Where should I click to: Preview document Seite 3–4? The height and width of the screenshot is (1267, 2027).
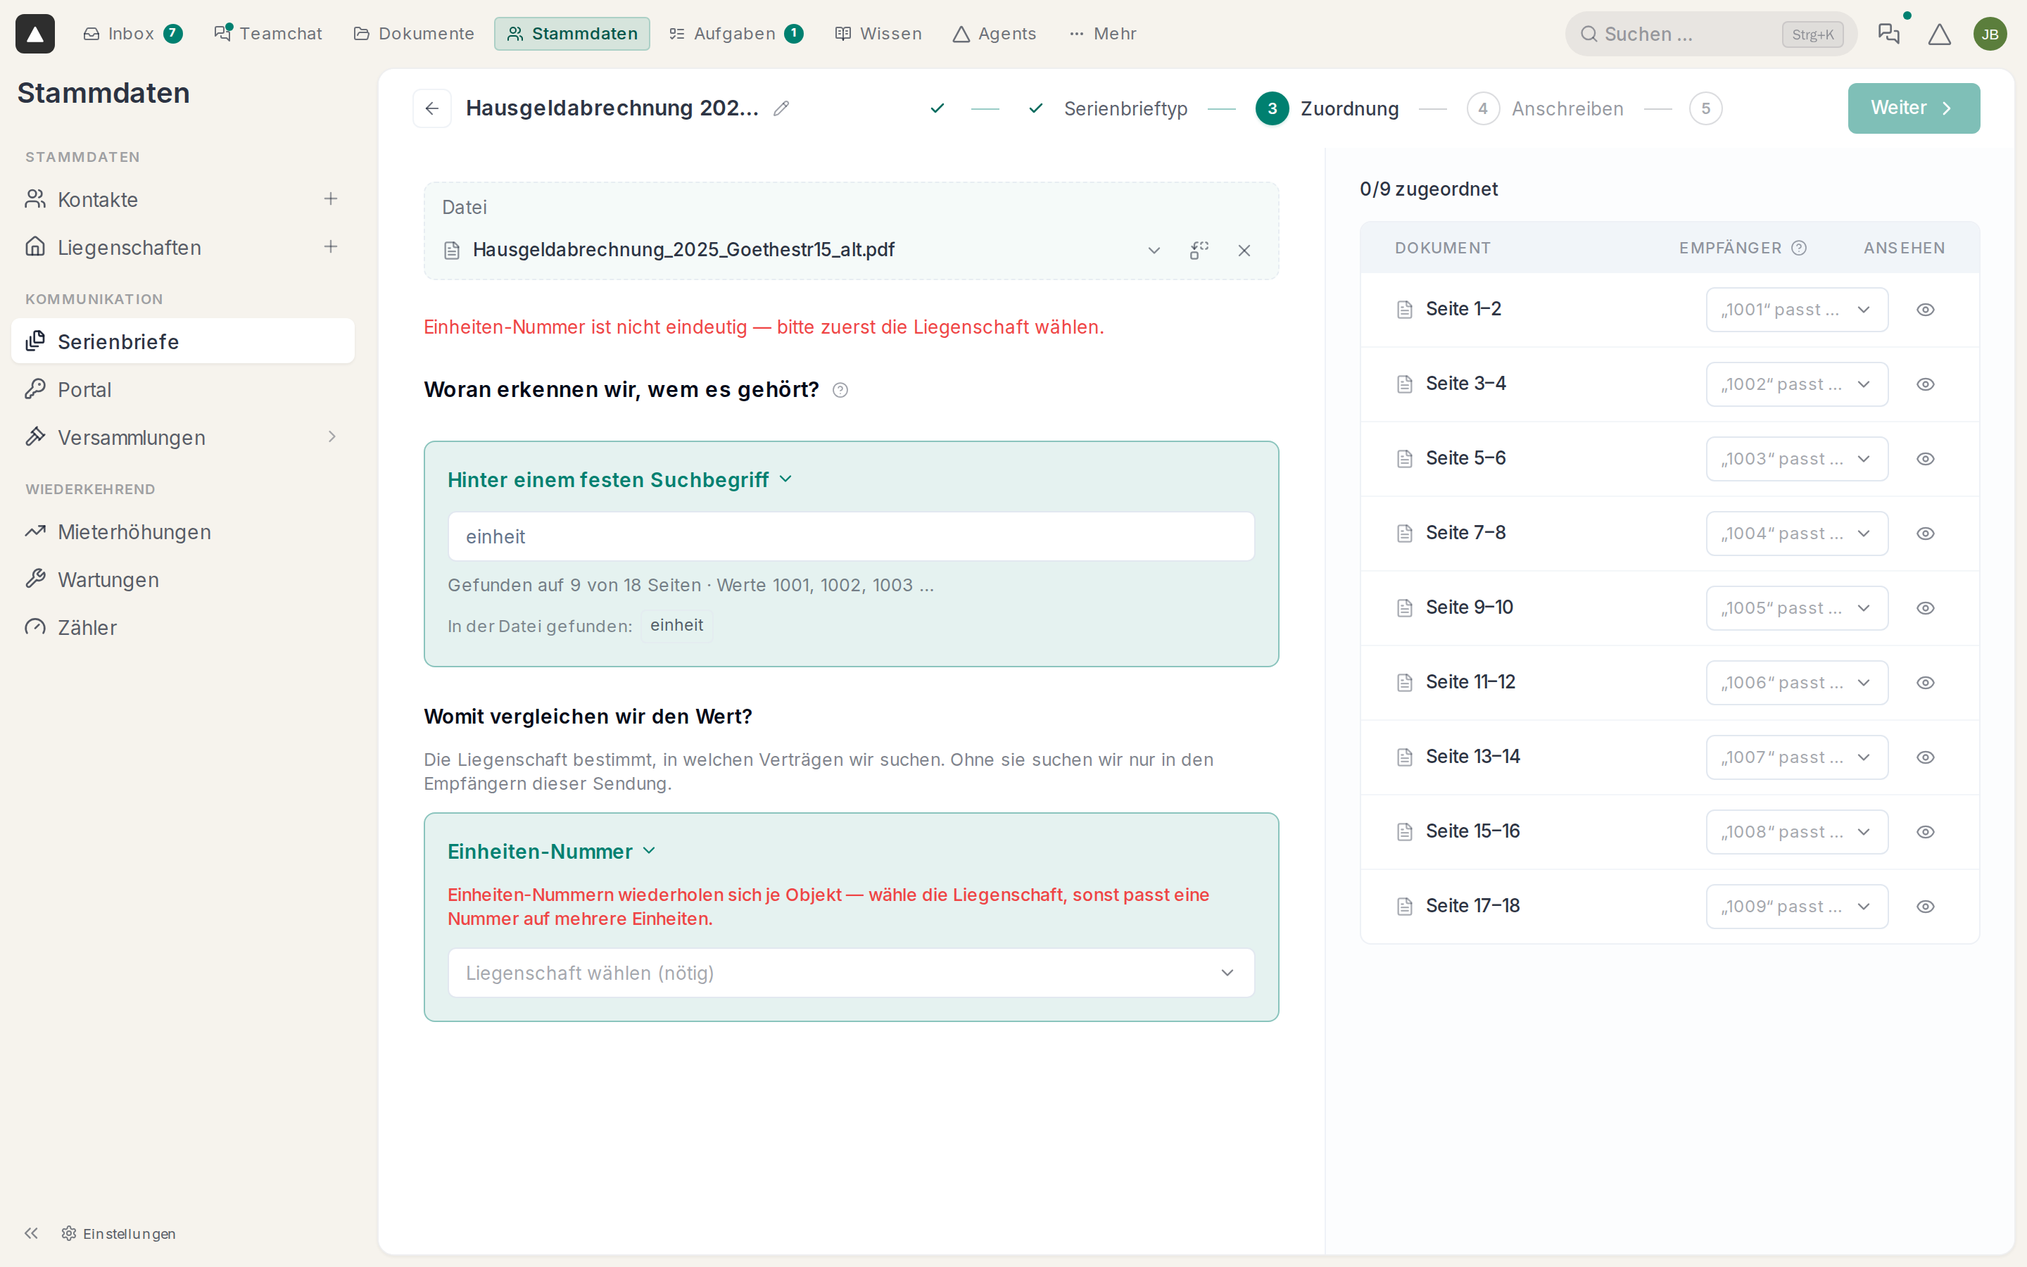[1926, 384]
